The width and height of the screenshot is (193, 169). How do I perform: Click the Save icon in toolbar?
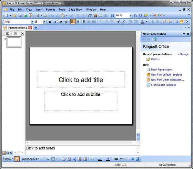(20, 15)
